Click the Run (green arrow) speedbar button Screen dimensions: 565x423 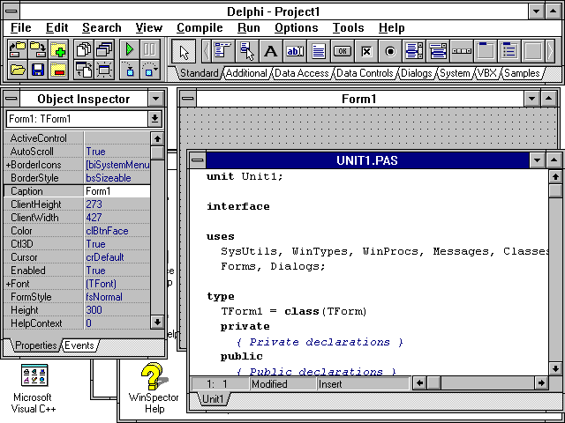coord(130,50)
